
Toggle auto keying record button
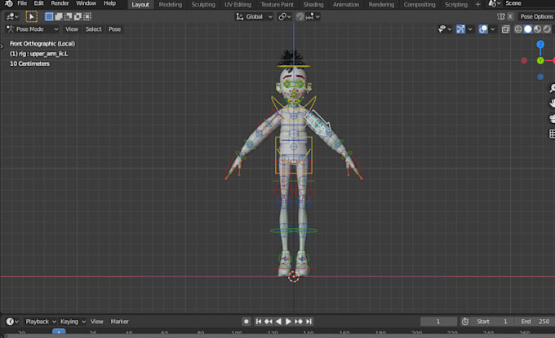click(246, 322)
